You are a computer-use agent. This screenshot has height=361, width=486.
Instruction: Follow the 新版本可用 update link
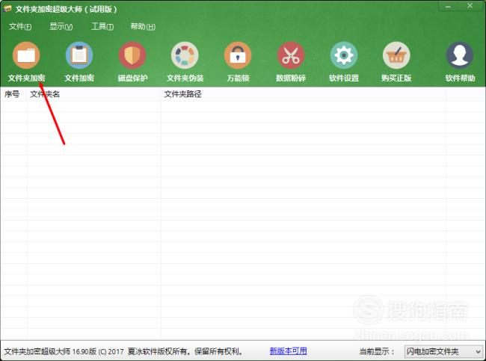click(x=289, y=351)
